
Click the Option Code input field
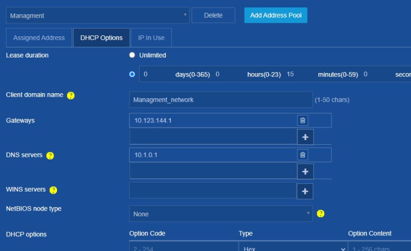[184, 247]
